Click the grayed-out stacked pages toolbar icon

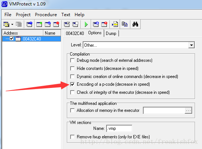pyautogui.click(x=19, y=24)
